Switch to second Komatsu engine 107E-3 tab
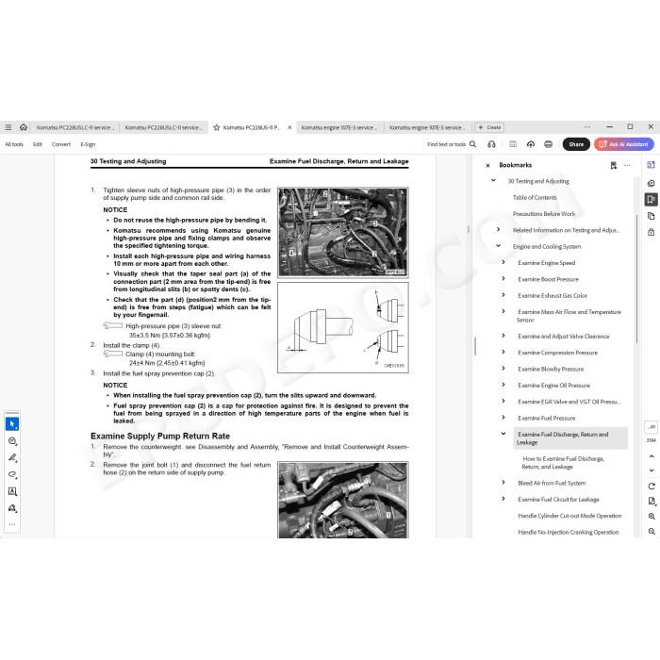 [427, 127]
